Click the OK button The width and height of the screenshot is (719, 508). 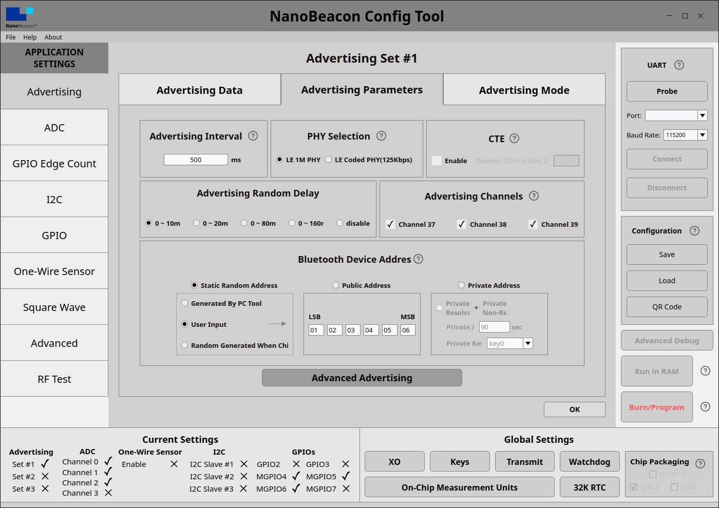tap(575, 409)
